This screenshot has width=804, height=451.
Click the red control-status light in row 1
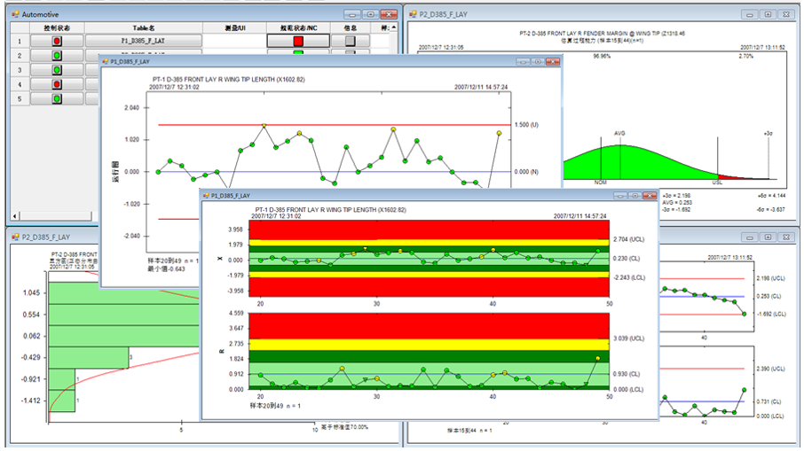point(57,41)
